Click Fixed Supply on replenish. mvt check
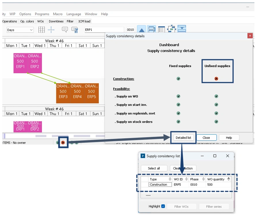Image resolution: width=257 pixels, height=215 pixels. [178, 113]
